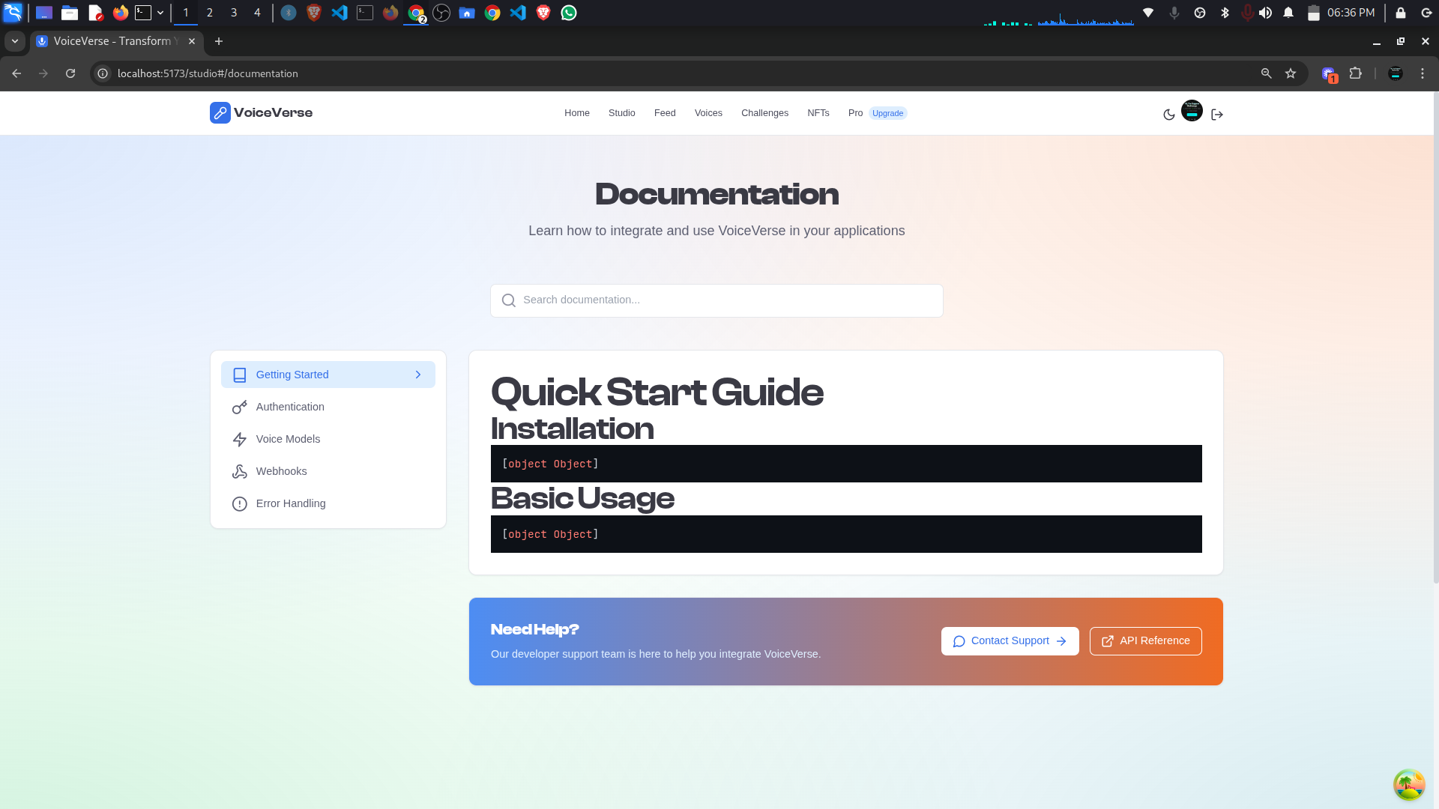Go to Studio nav item
Image resolution: width=1439 pixels, height=809 pixels.
point(621,113)
